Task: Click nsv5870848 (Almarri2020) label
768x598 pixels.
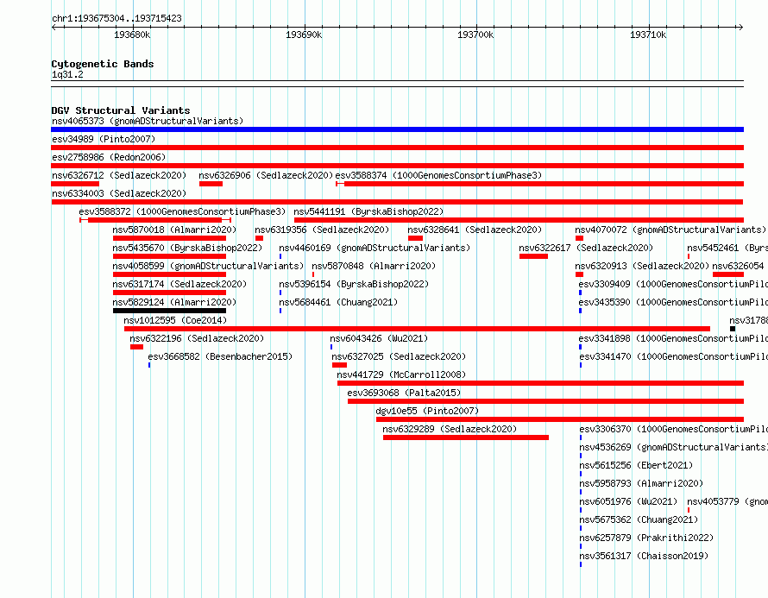Action: [x=374, y=266]
